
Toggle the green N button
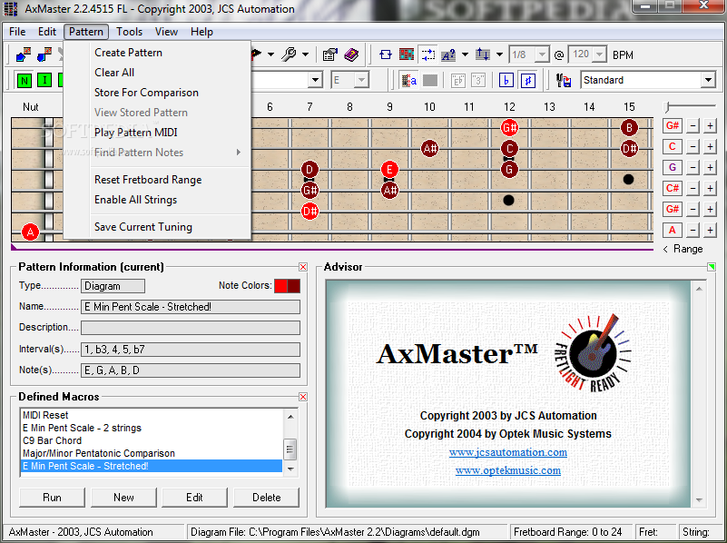click(x=25, y=80)
